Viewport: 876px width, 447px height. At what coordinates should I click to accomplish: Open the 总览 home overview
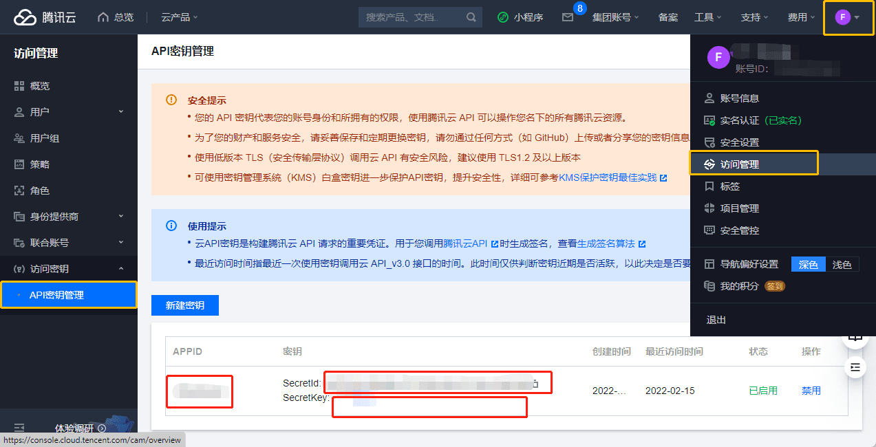tap(116, 17)
